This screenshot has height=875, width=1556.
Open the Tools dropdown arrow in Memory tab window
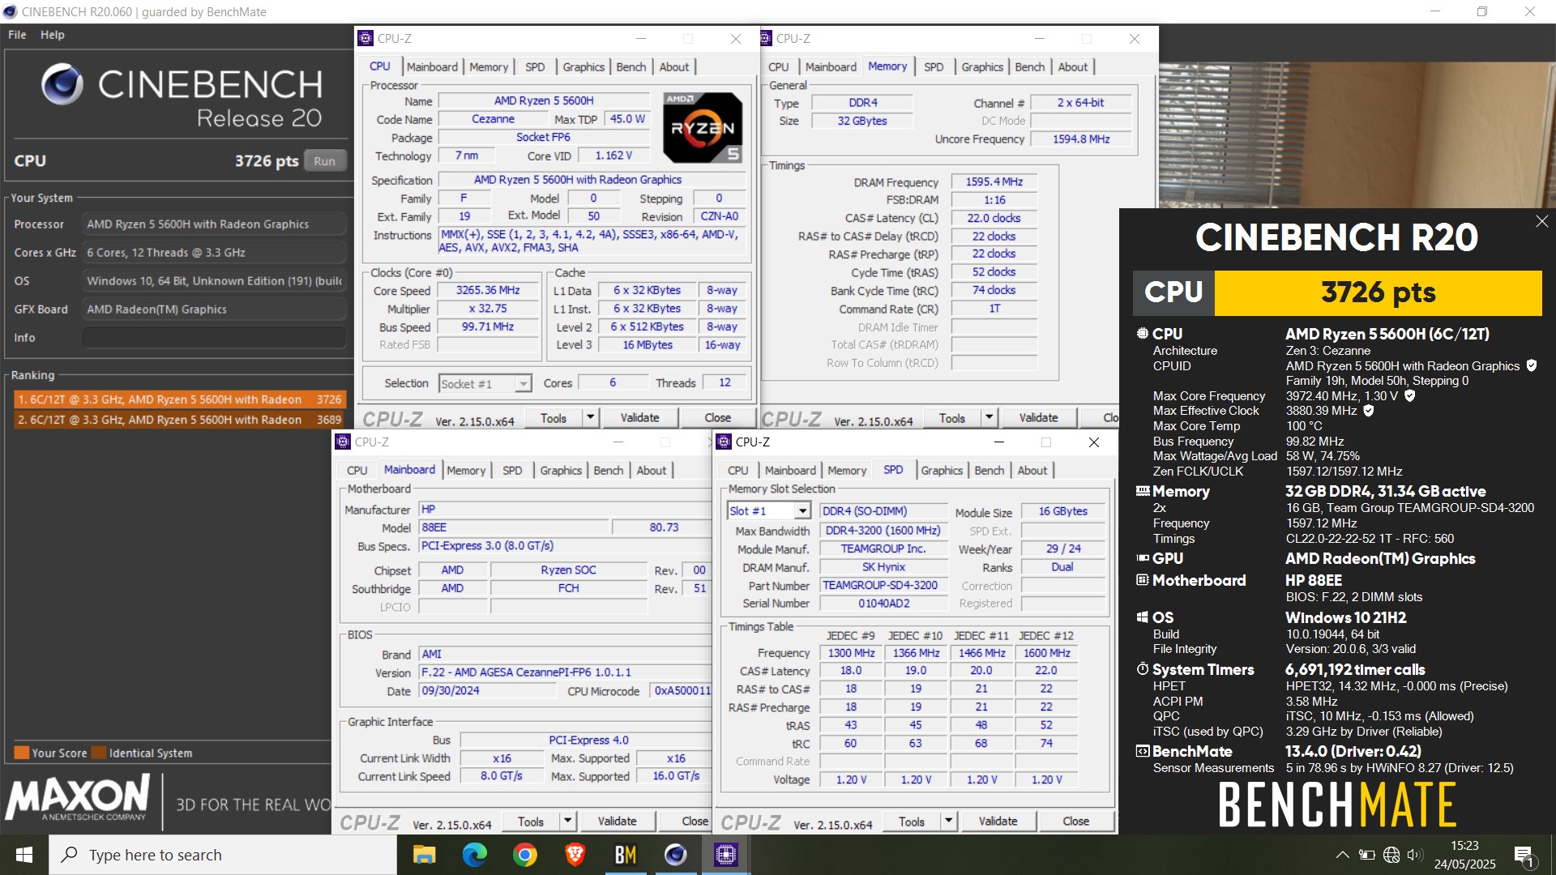[x=989, y=417]
